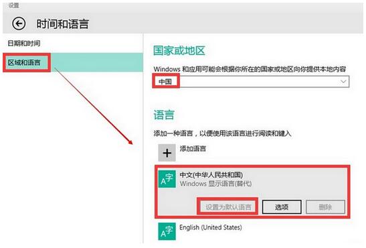Click the Chinese language A字 icon
This screenshot has width=366, height=248.
click(167, 179)
